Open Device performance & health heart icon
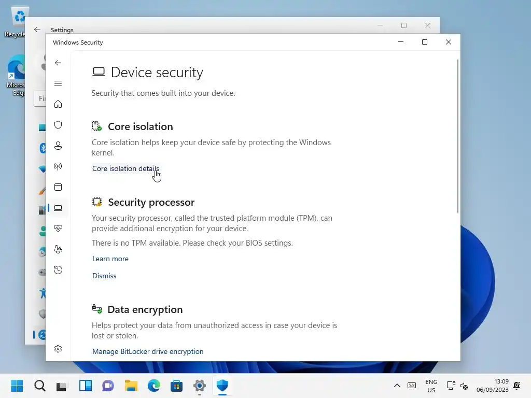This screenshot has height=398, width=531. 58,229
